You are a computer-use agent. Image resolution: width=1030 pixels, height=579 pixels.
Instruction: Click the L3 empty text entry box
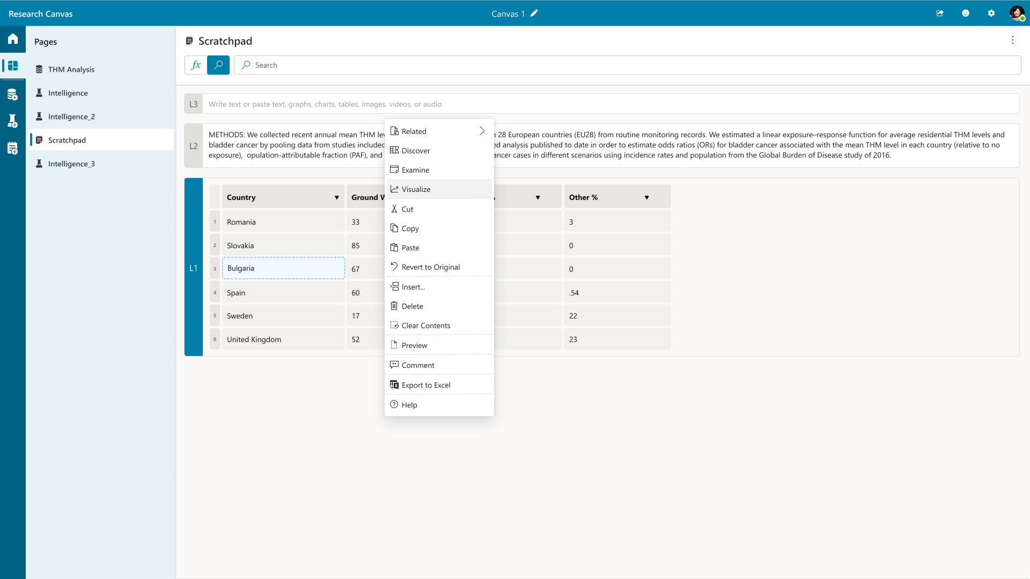click(610, 104)
